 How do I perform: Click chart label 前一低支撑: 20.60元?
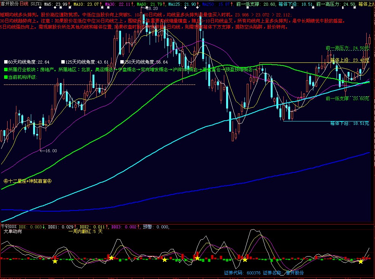(348, 99)
